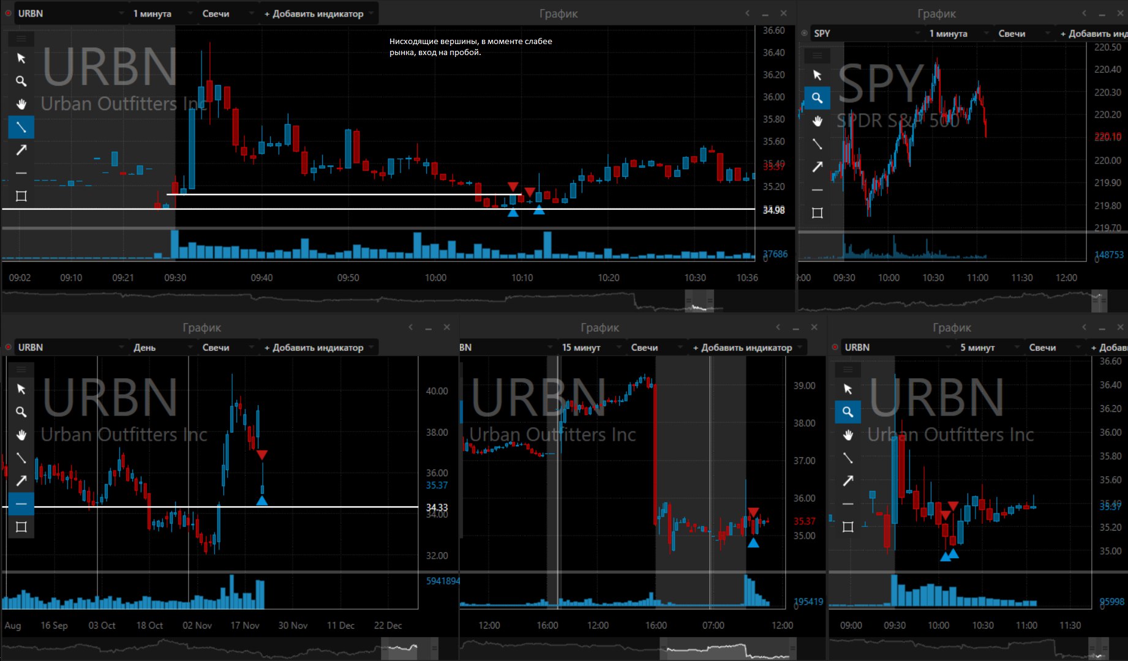Select trend line tool in URBN daily chart
Image resolution: width=1128 pixels, height=661 pixels.
[21, 458]
